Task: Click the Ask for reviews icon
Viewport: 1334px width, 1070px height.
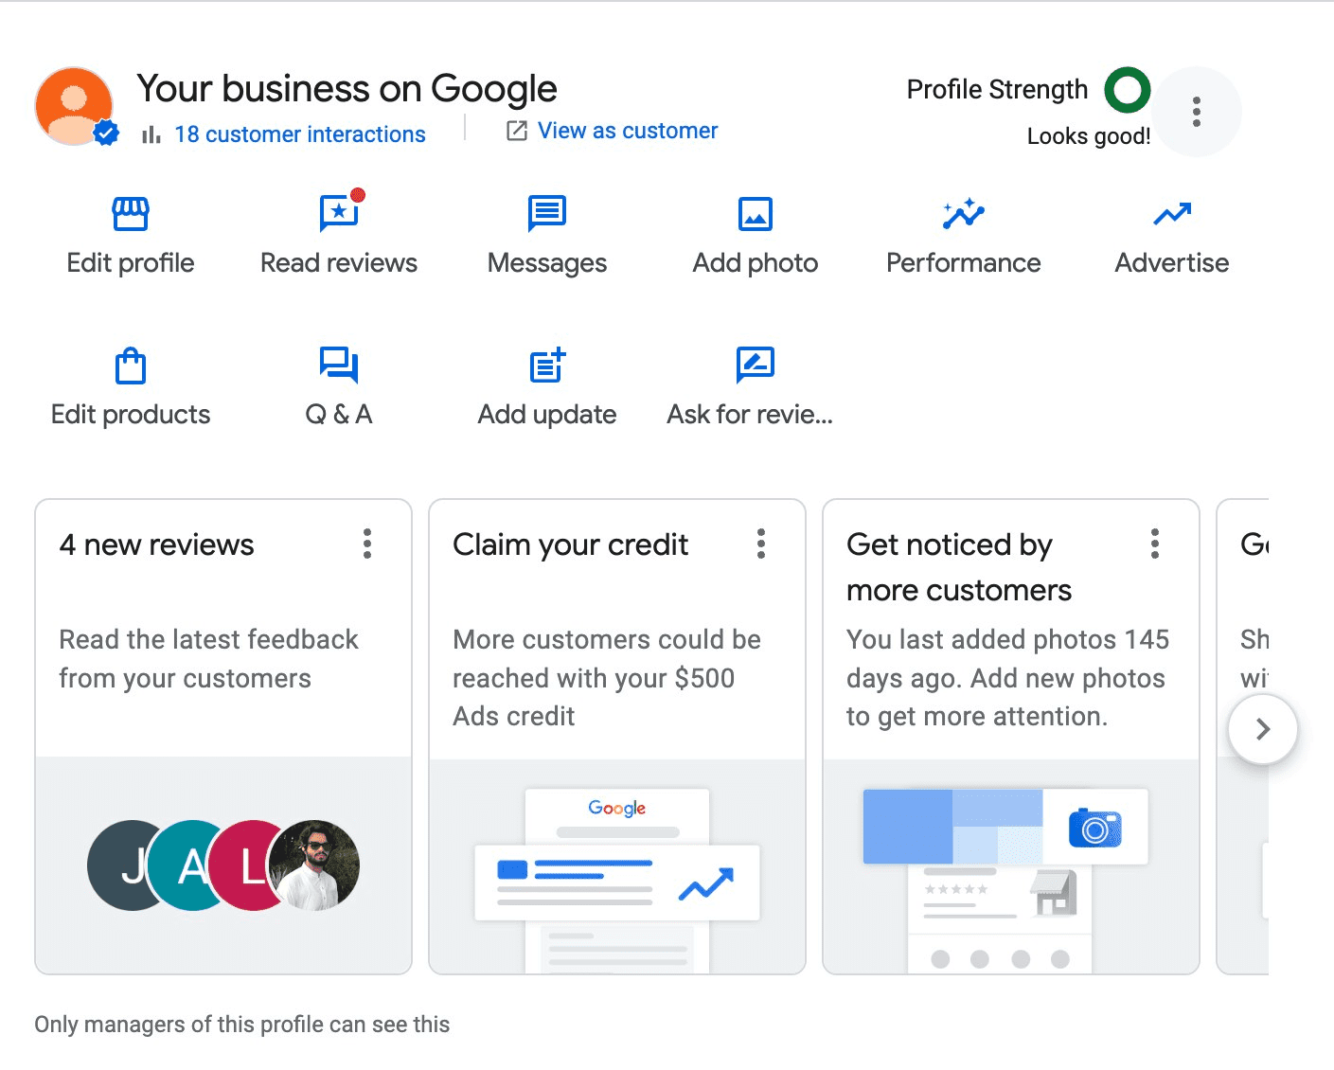Action: click(x=755, y=366)
